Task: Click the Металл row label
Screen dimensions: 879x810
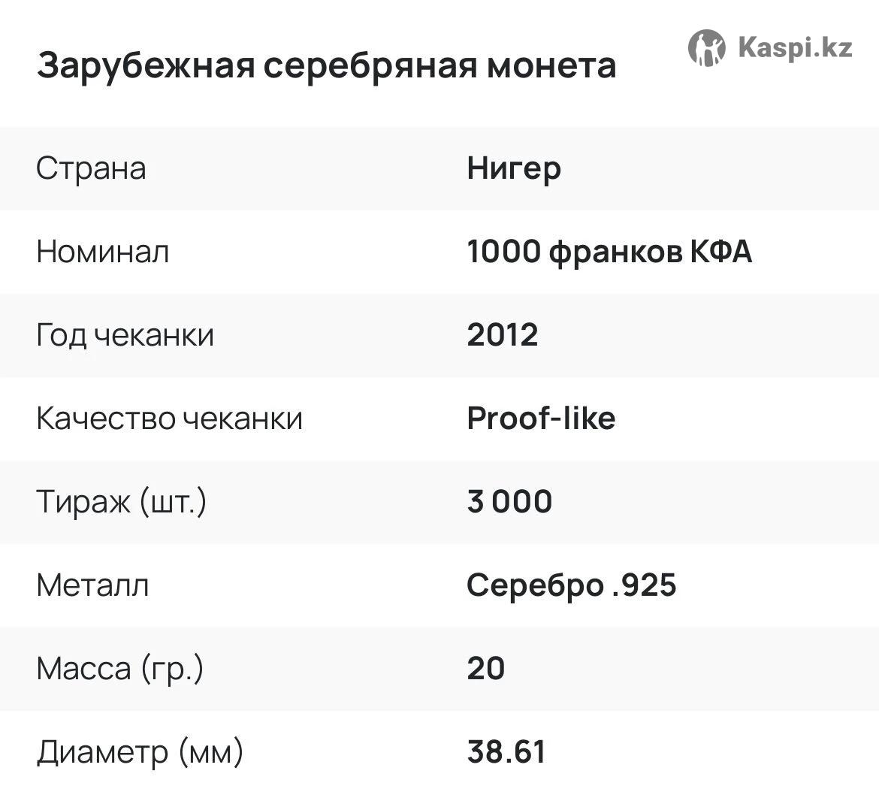Action: click(92, 585)
